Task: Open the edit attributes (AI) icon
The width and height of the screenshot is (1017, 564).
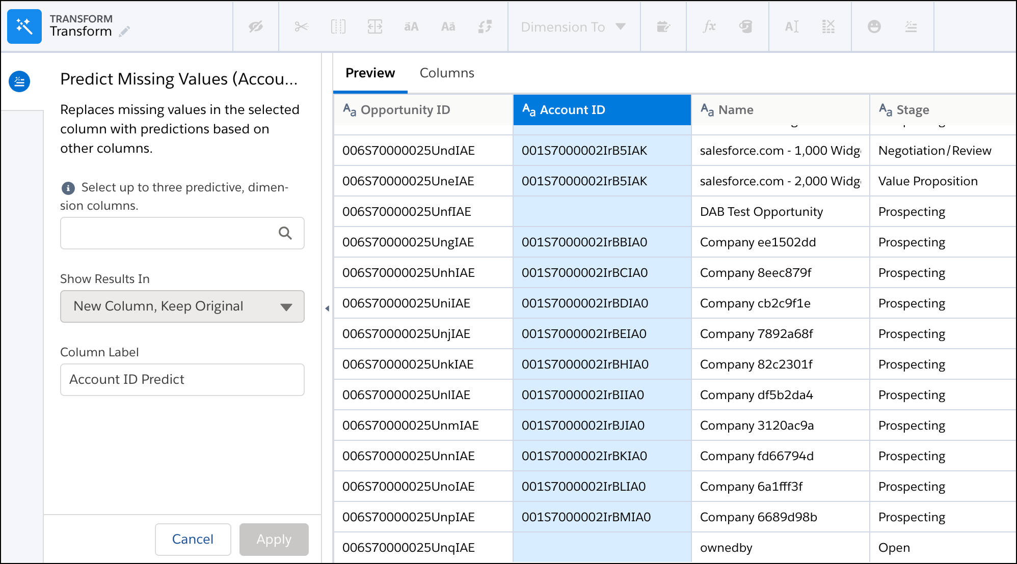Action: coord(791,26)
